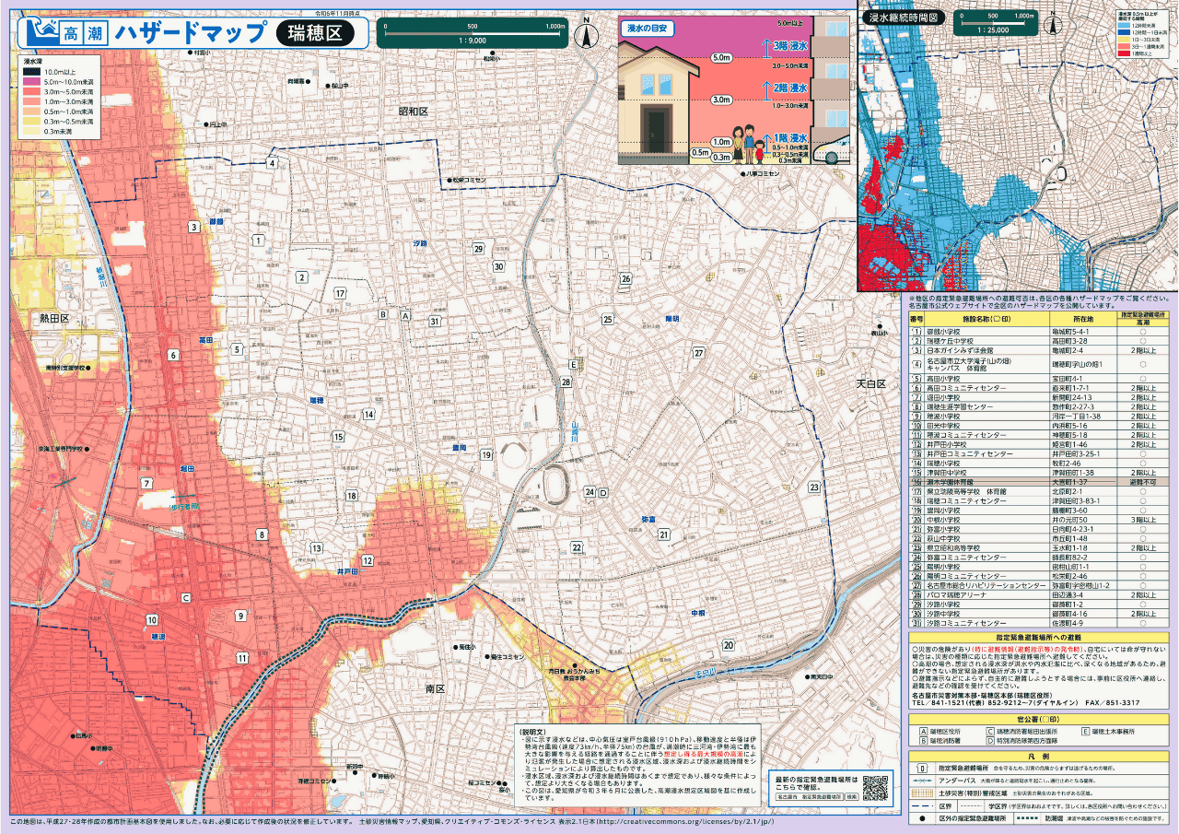This screenshot has height=834, width=1179.
Task: Click the 指定緊急避難場所への避難 section header
Action: coord(1039,637)
